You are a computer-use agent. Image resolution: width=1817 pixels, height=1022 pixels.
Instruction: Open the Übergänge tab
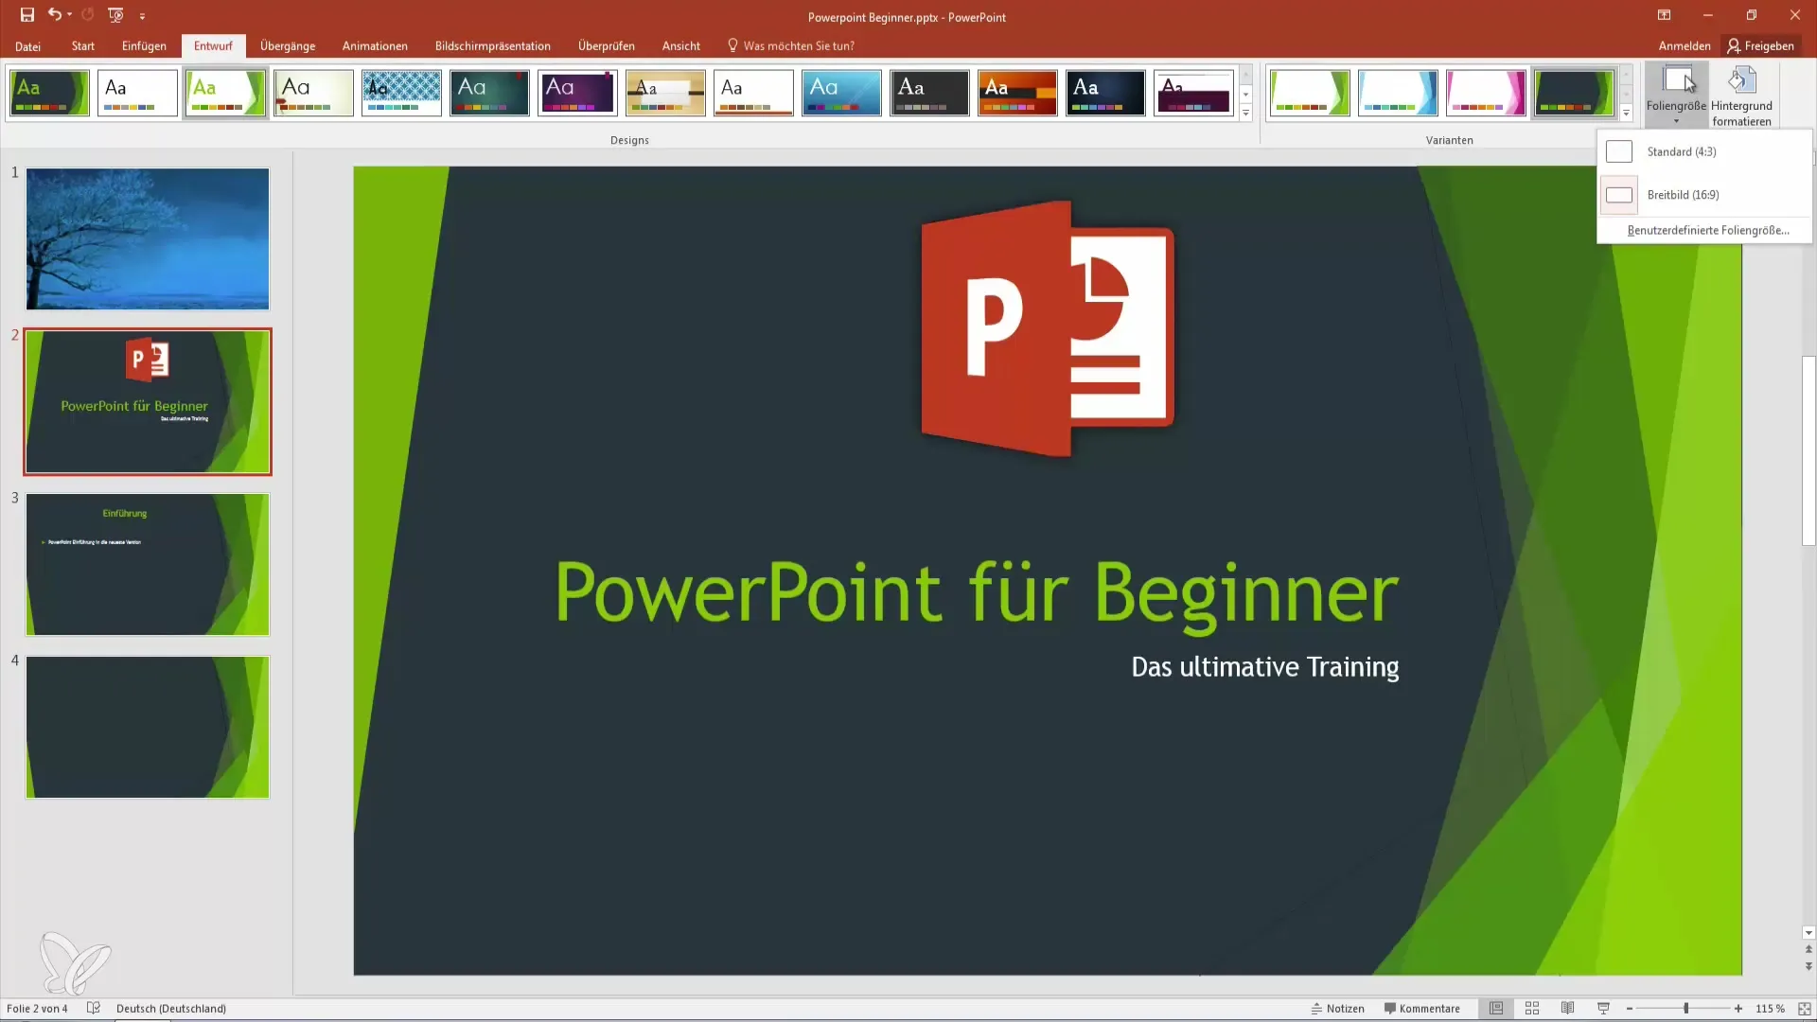pos(288,45)
